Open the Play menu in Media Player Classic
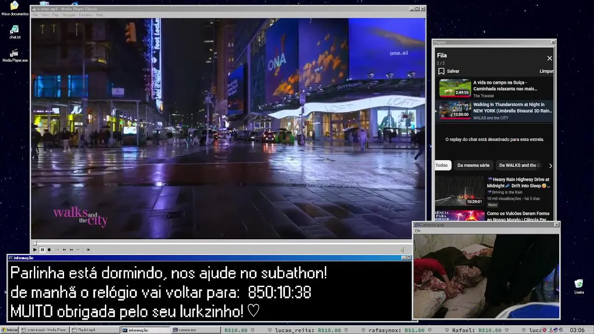The width and height of the screenshot is (594, 334). 55,15
